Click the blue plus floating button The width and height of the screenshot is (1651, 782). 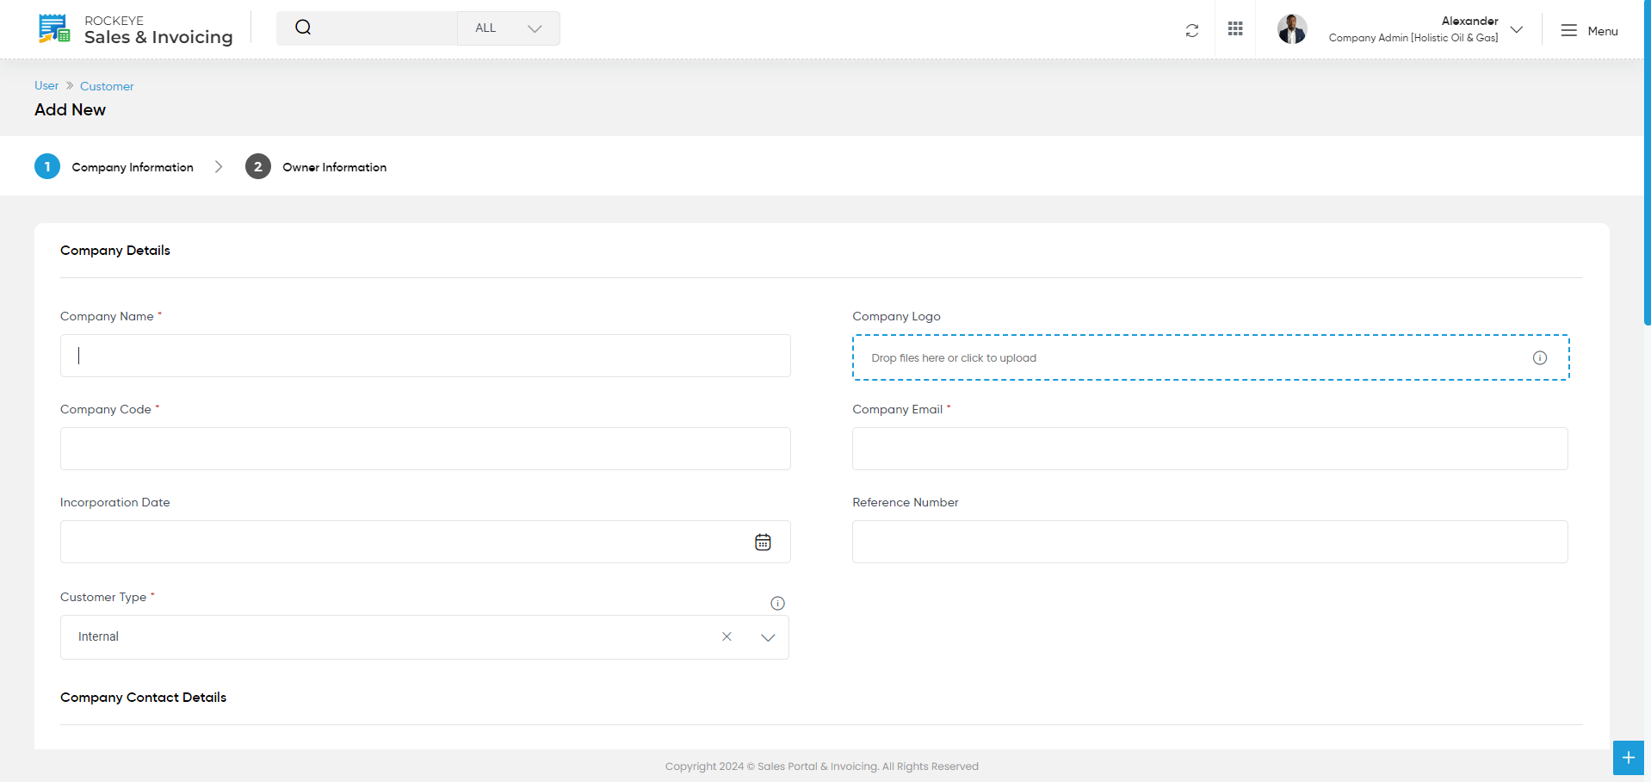[x=1629, y=758]
